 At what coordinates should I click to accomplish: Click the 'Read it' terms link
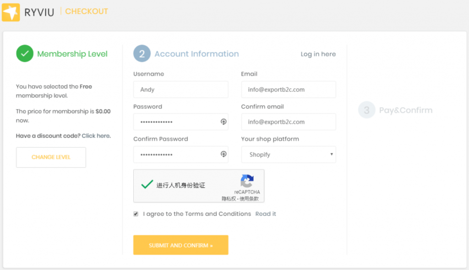(266, 213)
